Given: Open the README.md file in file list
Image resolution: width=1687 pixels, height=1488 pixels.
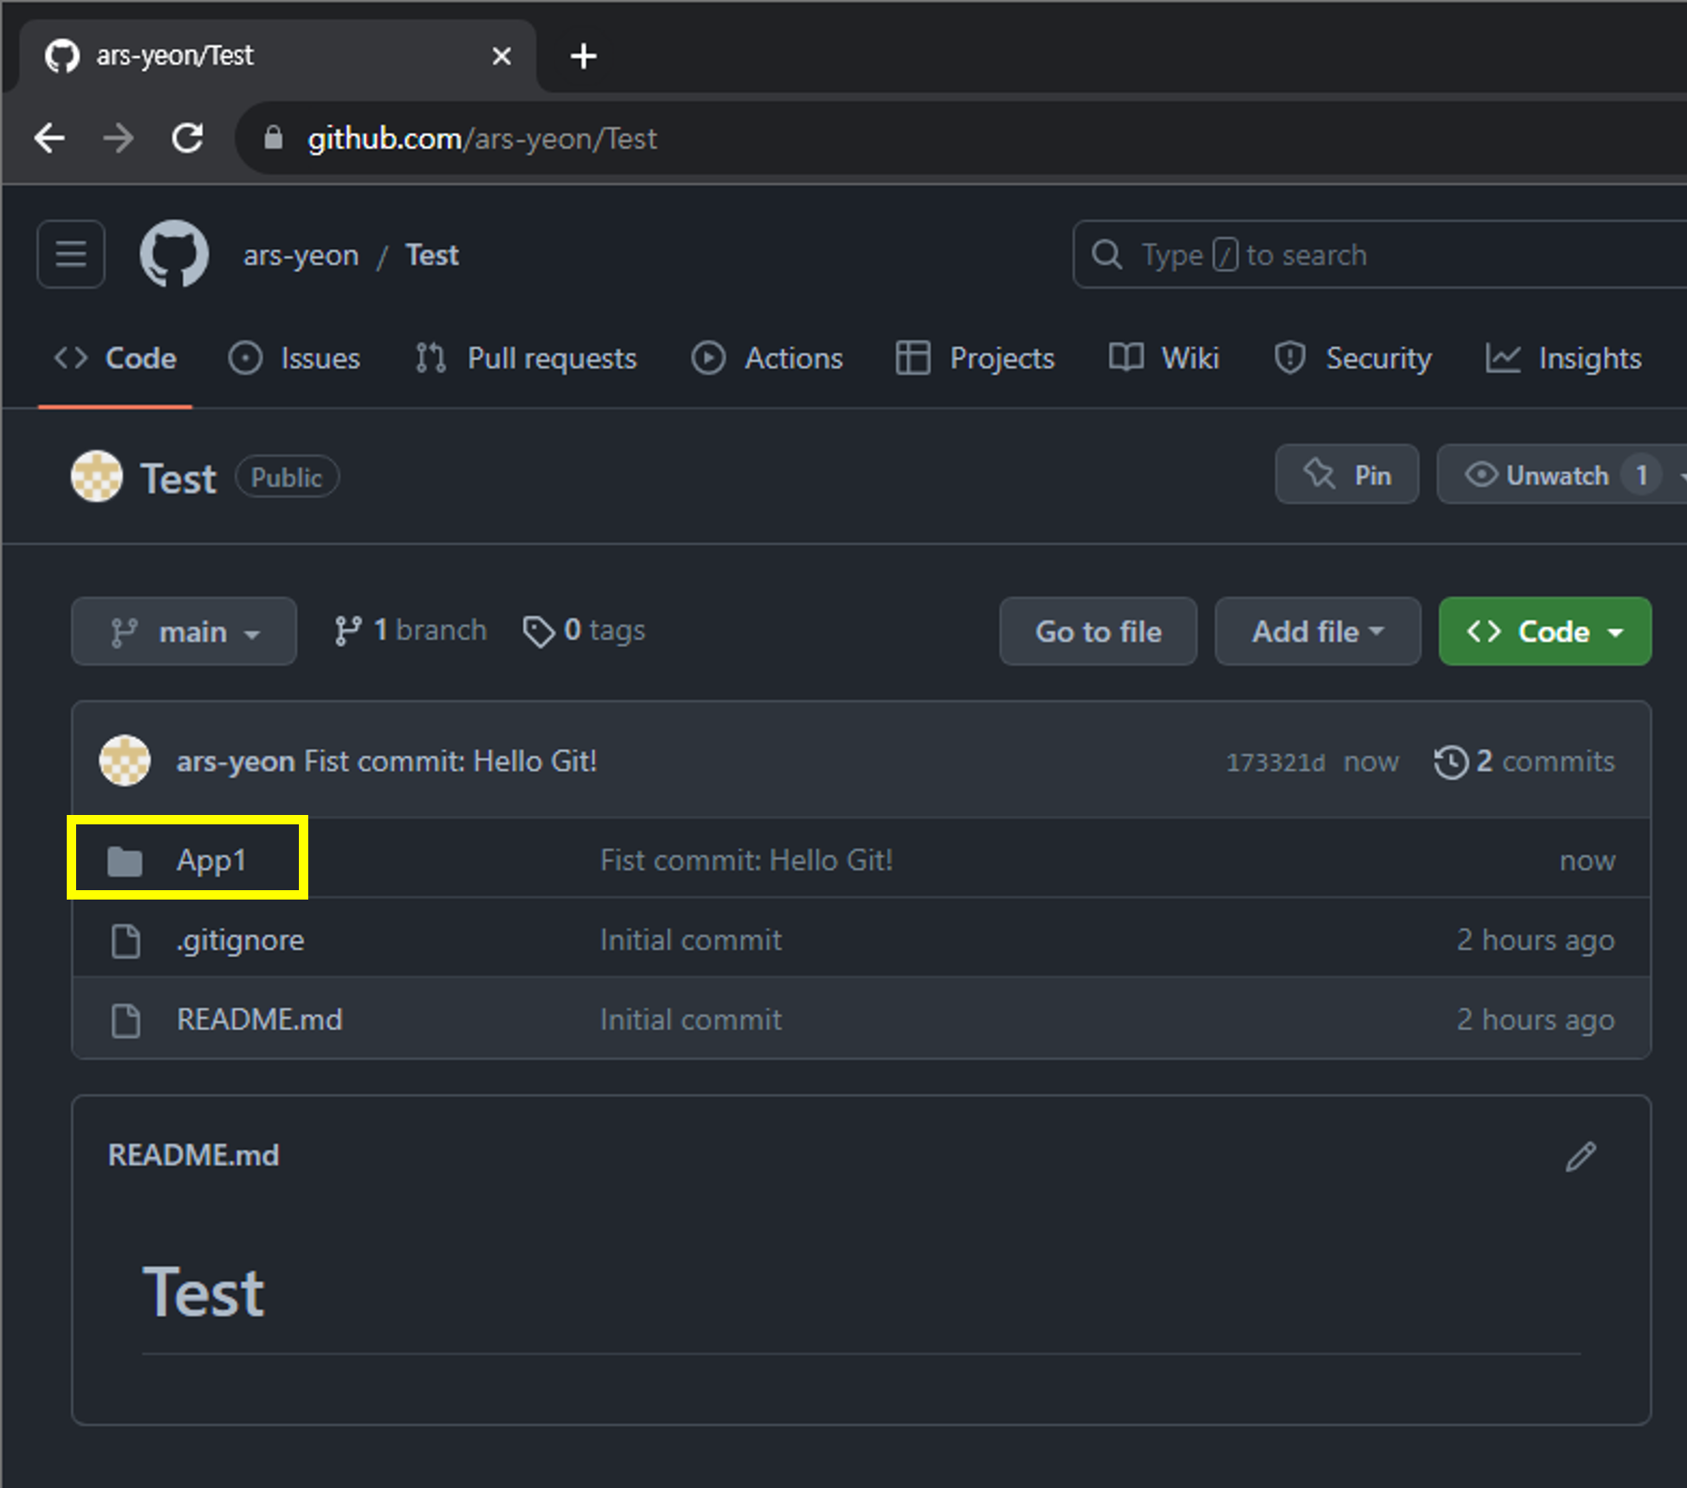Looking at the screenshot, I should pyautogui.click(x=259, y=1020).
